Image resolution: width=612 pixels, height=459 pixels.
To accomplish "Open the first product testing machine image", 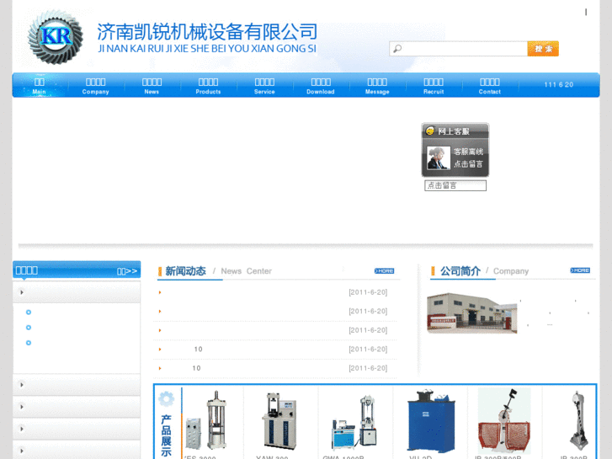I will [x=205, y=420].
